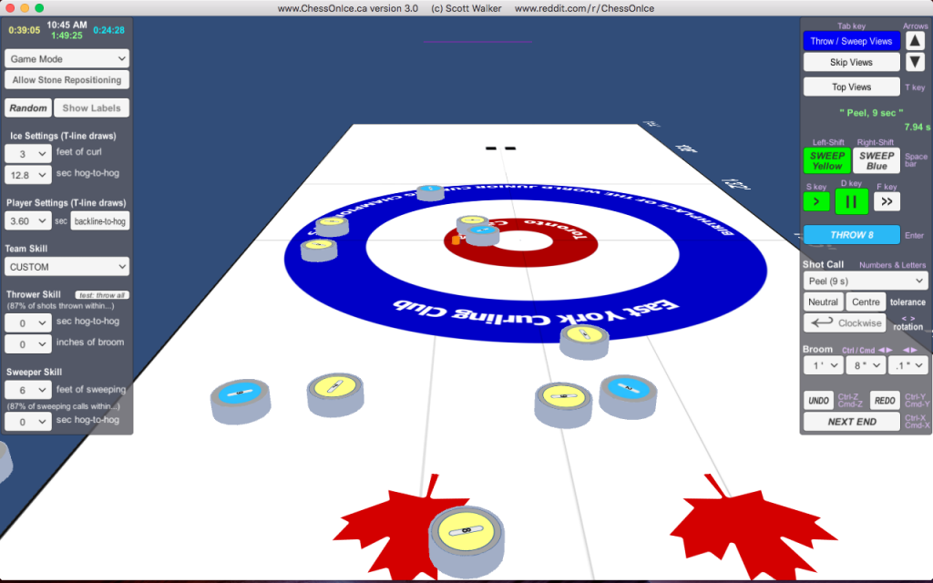Switch to Top Views
The image size is (933, 583).
[x=850, y=87]
